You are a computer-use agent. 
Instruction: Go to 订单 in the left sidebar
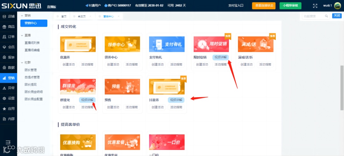pos(9,37)
